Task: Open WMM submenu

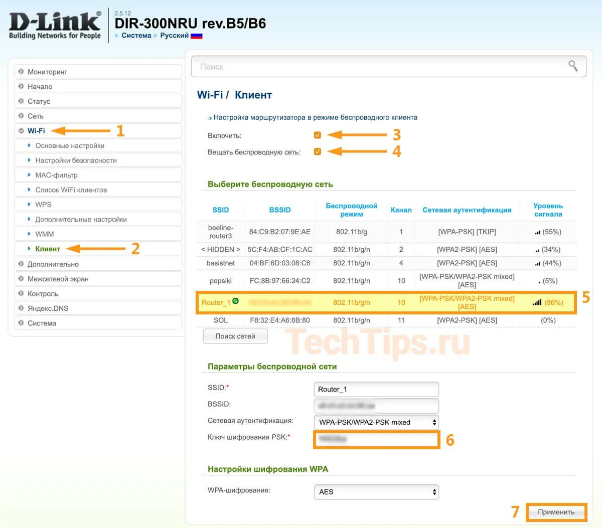Action: [x=98, y=234]
